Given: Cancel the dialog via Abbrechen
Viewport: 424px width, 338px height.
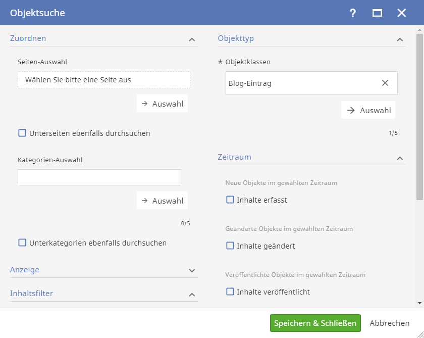Looking at the screenshot, I should click(389, 323).
